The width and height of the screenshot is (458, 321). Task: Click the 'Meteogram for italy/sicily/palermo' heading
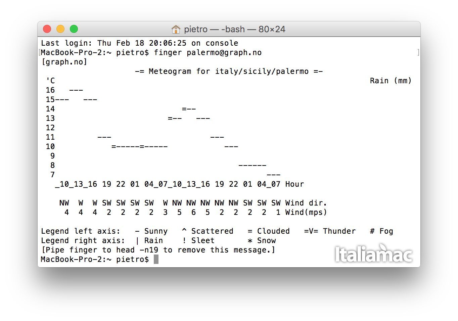click(229, 72)
